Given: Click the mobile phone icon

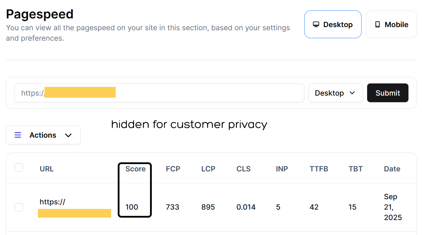Looking at the screenshot, I should (378, 25).
